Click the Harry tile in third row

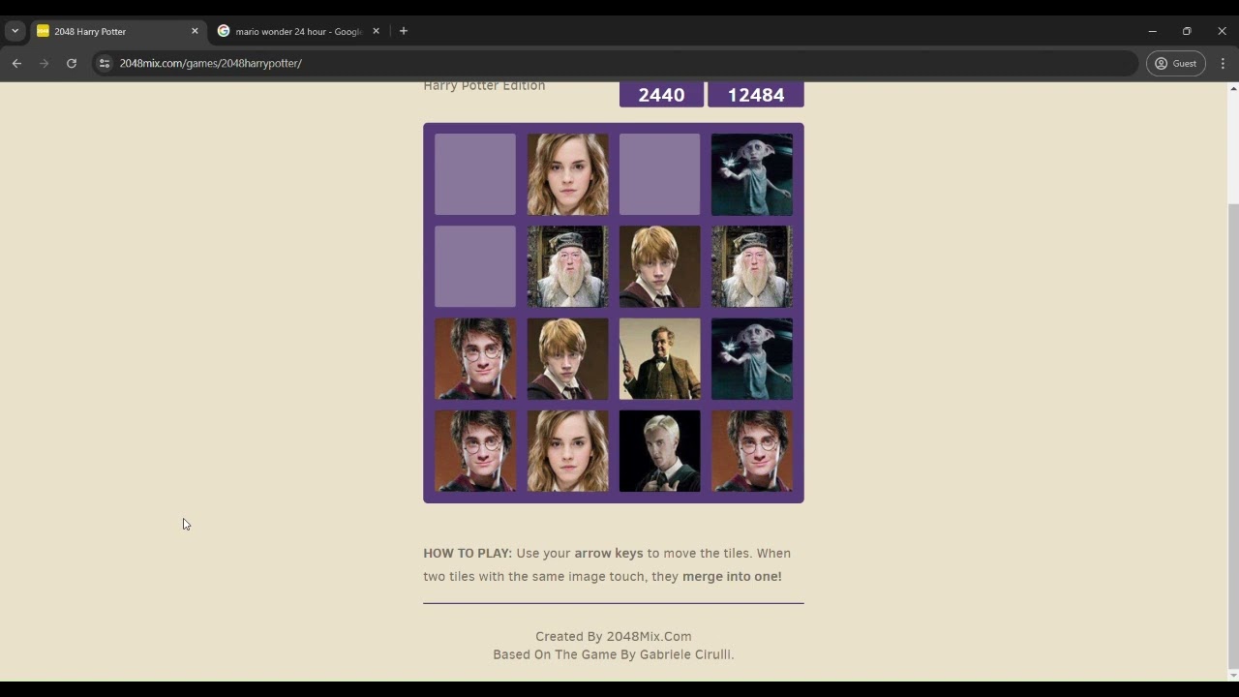pyautogui.click(x=475, y=359)
